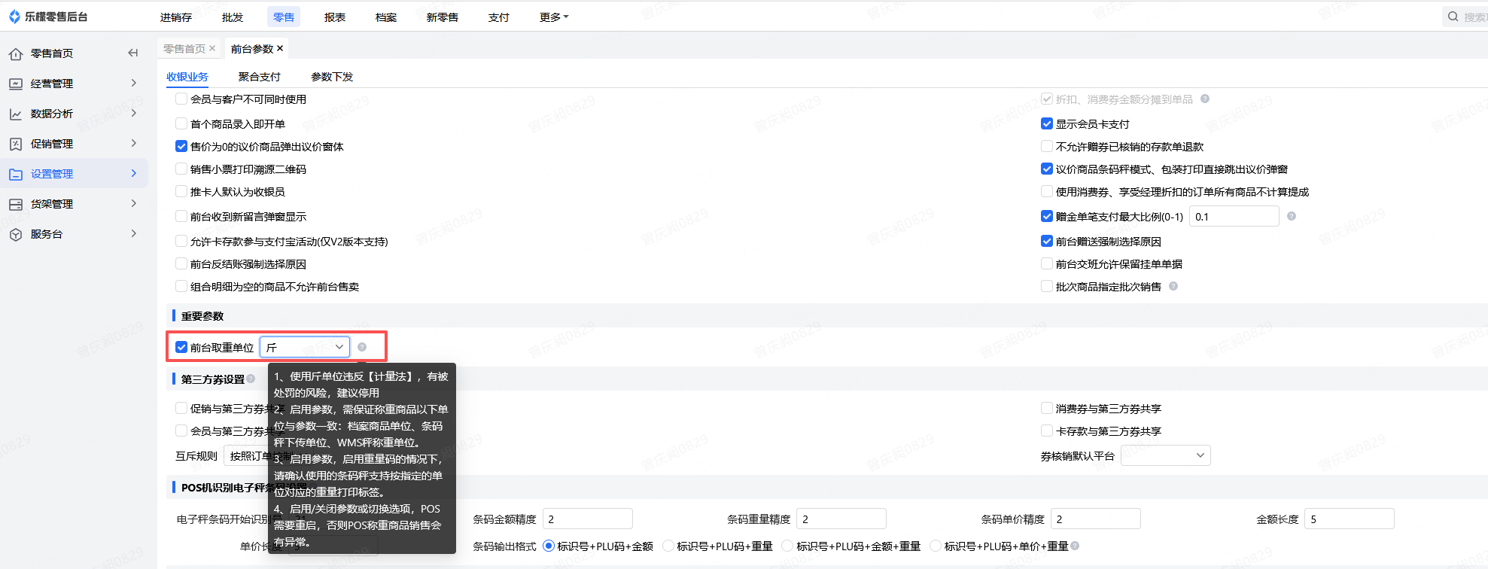Image resolution: width=1488 pixels, height=569 pixels.
Task: Uncheck 显示会员卡支付 checkbox
Action: 1047,123
